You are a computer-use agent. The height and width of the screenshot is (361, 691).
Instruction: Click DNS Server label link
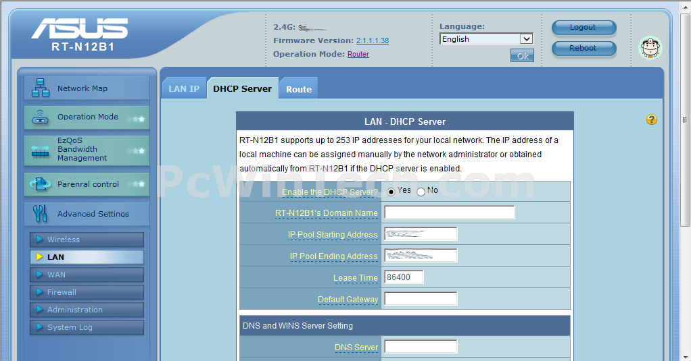356,348
